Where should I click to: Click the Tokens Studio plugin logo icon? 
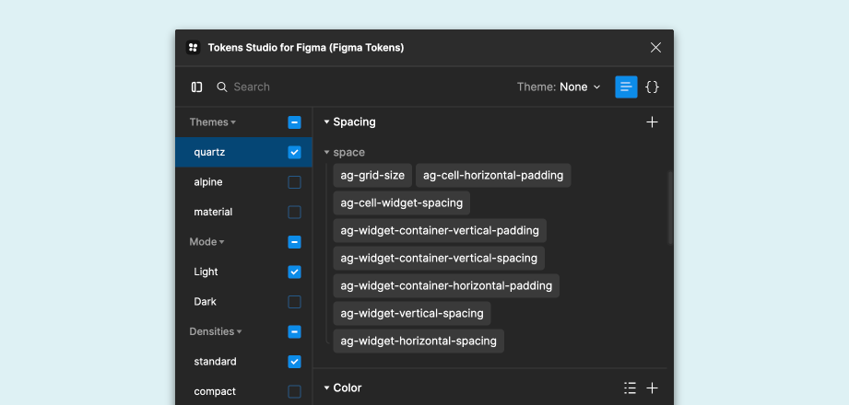(194, 48)
